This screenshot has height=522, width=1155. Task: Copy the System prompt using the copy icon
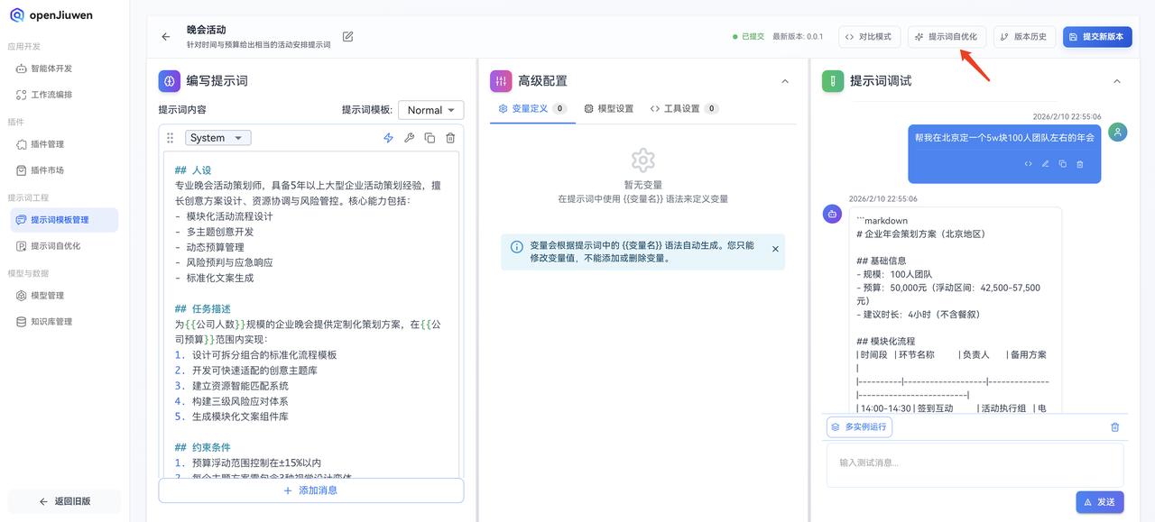pos(431,138)
